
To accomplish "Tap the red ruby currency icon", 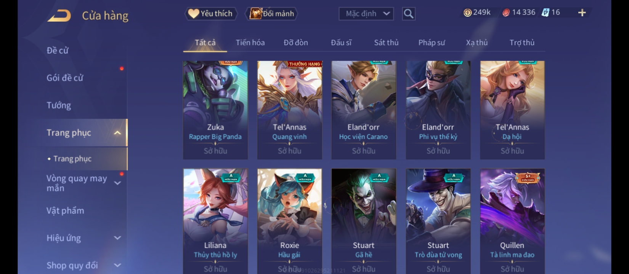I will coord(506,13).
